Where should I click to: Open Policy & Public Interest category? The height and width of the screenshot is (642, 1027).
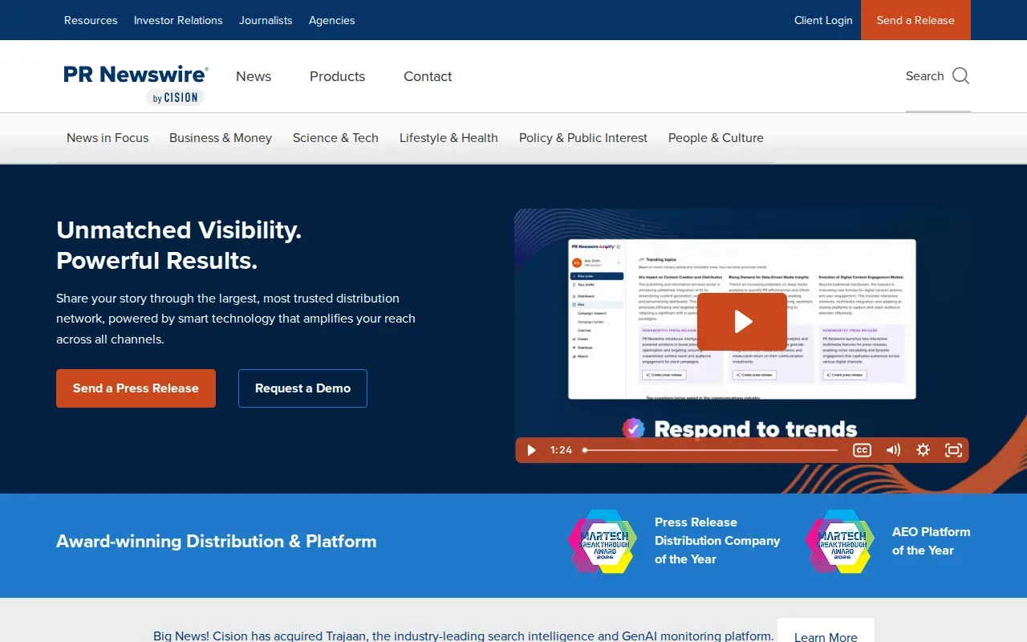[583, 138]
